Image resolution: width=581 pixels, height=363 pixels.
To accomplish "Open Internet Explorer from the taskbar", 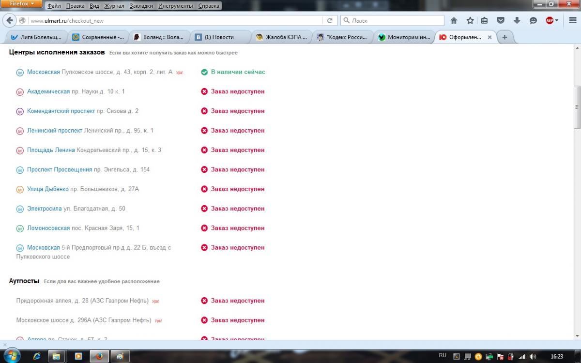I will tap(36, 356).
